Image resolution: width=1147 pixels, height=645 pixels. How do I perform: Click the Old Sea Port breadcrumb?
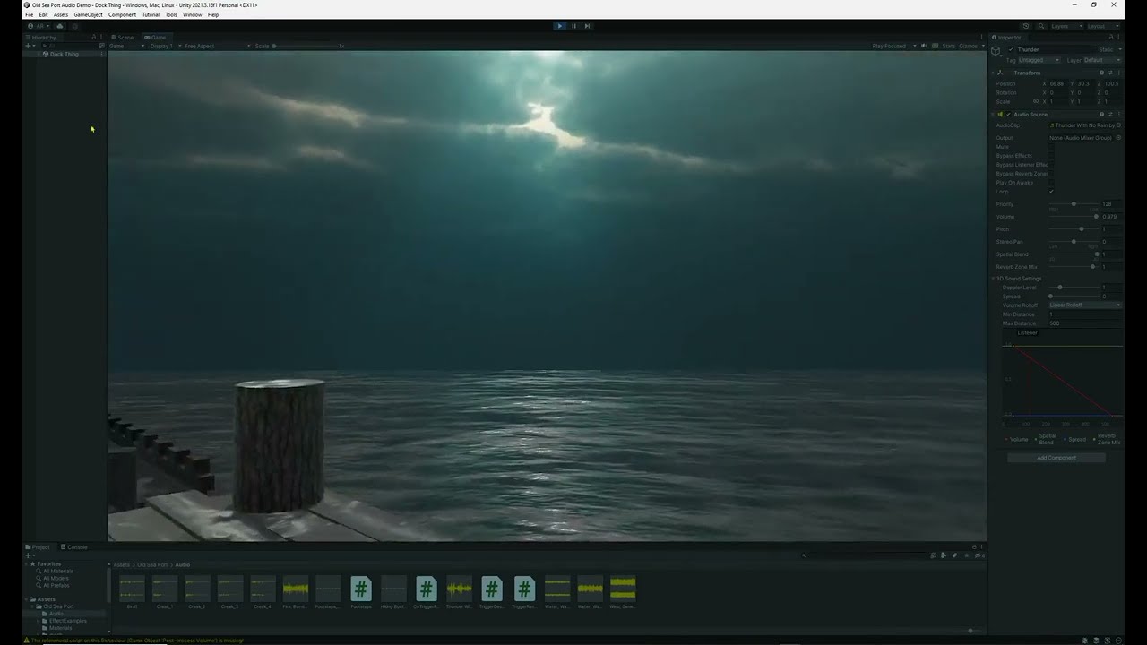(x=152, y=565)
